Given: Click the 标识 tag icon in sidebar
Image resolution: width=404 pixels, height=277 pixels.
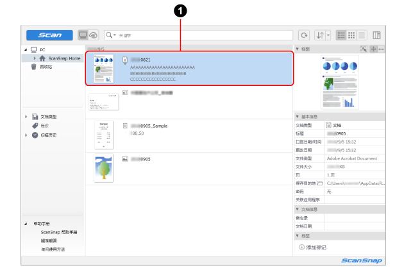Looking at the screenshot, I should tap(35, 126).
